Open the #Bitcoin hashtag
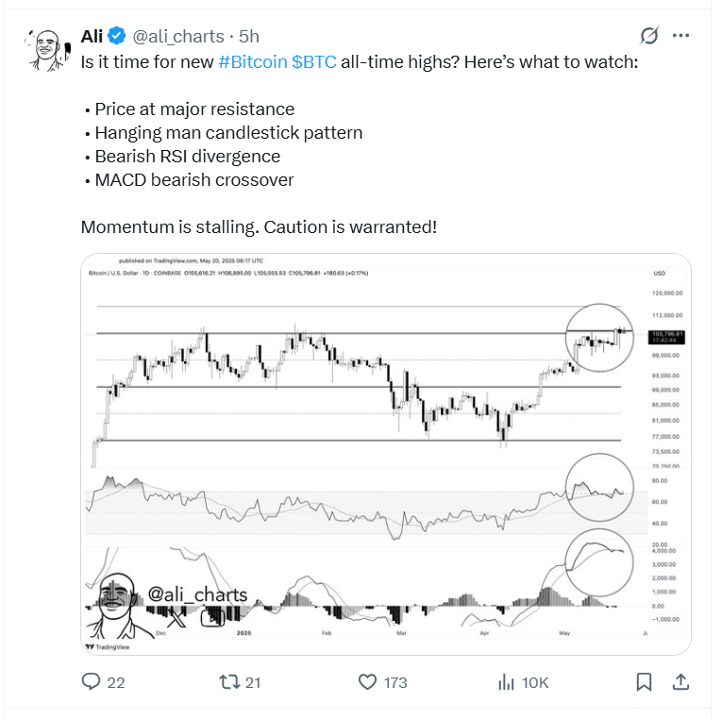The width and height of the screenshot is (722, 719). (x=251, y=60)
